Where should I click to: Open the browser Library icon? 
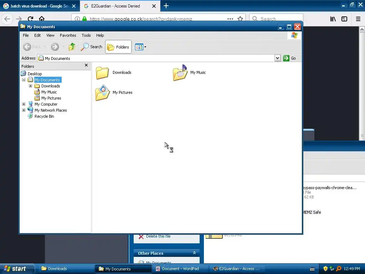[x=333, y=19]
